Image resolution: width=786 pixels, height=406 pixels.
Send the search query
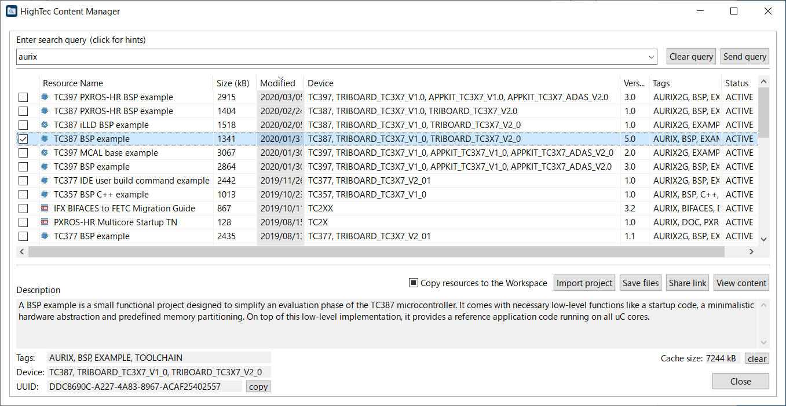(x=744, y=57)
